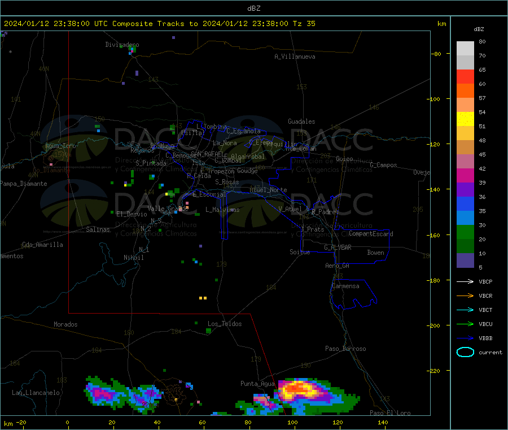Screen dimensions: 508x430
Task: Pick the royal blue 35–36 dBZ swatch
Action: [465, 203]
